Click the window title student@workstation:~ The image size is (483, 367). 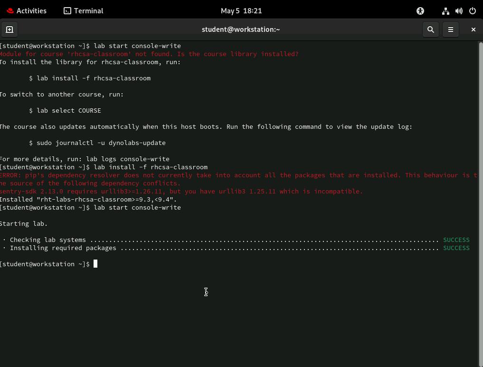click(241, 29)
